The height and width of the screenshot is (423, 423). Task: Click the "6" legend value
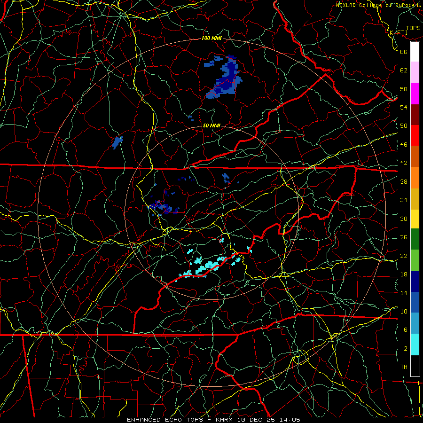point(406,330)
